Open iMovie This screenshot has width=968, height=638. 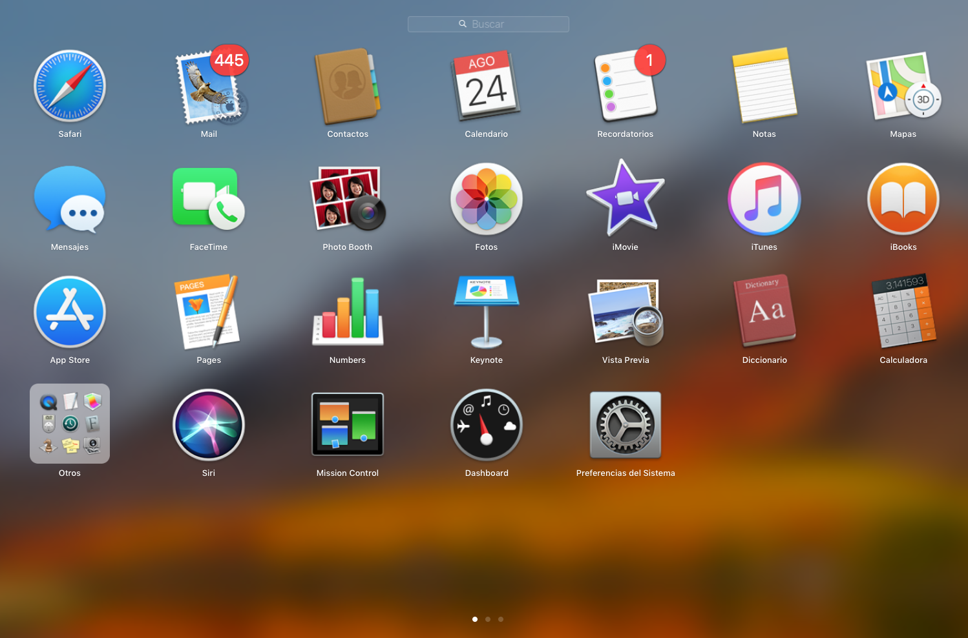(626, 198)
